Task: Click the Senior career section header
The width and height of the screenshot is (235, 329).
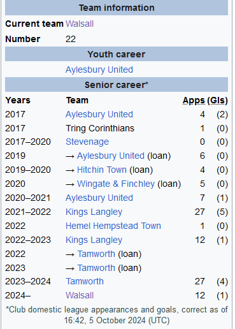Action: tap(117, 85)
